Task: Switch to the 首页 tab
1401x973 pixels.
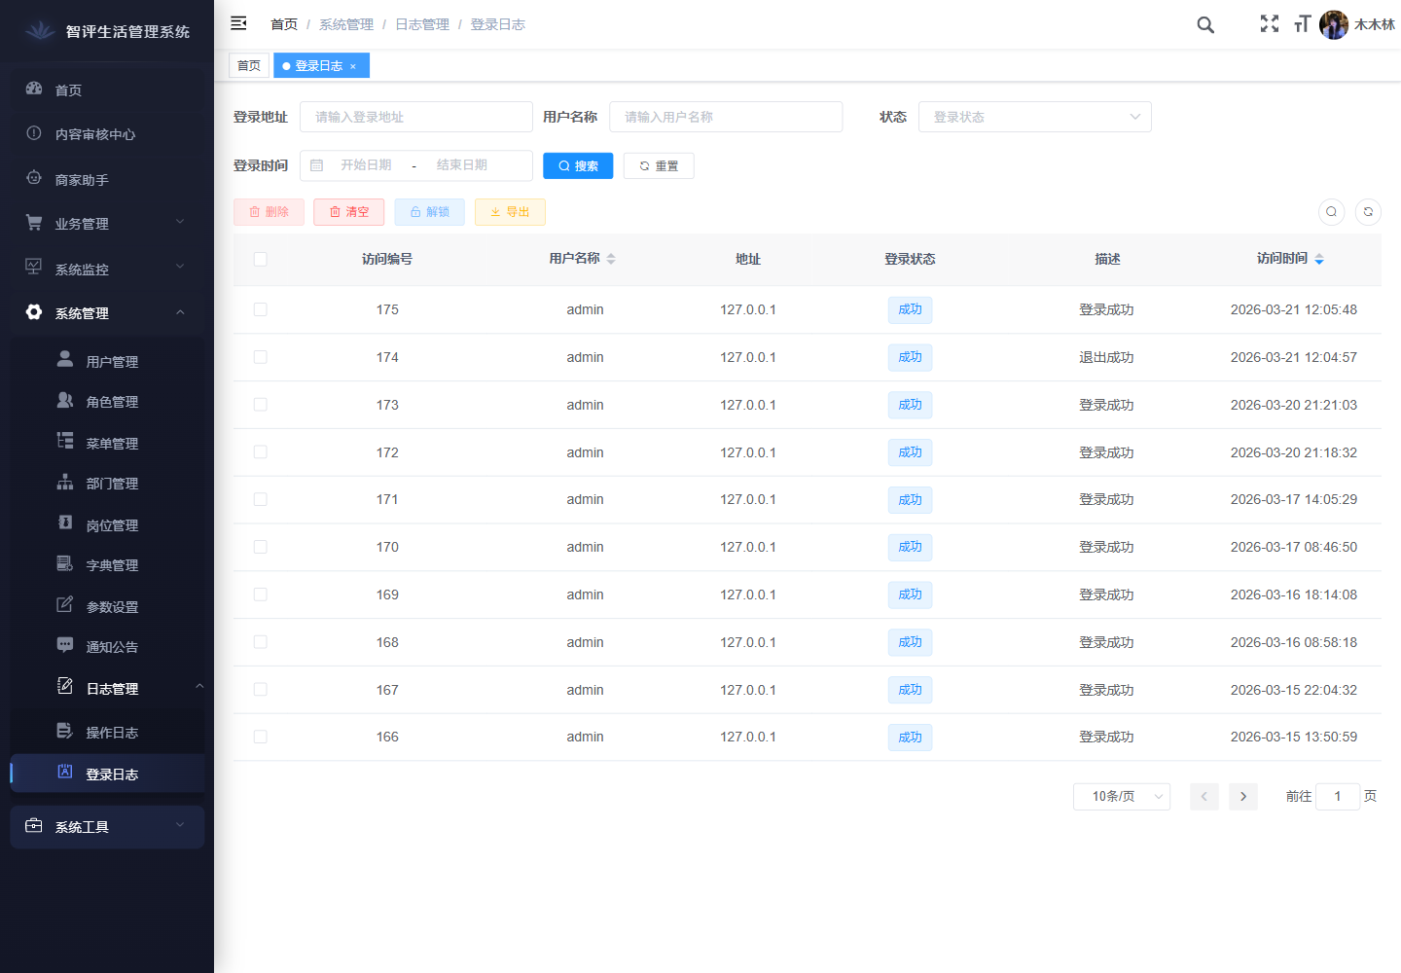Action: [249, 66]
